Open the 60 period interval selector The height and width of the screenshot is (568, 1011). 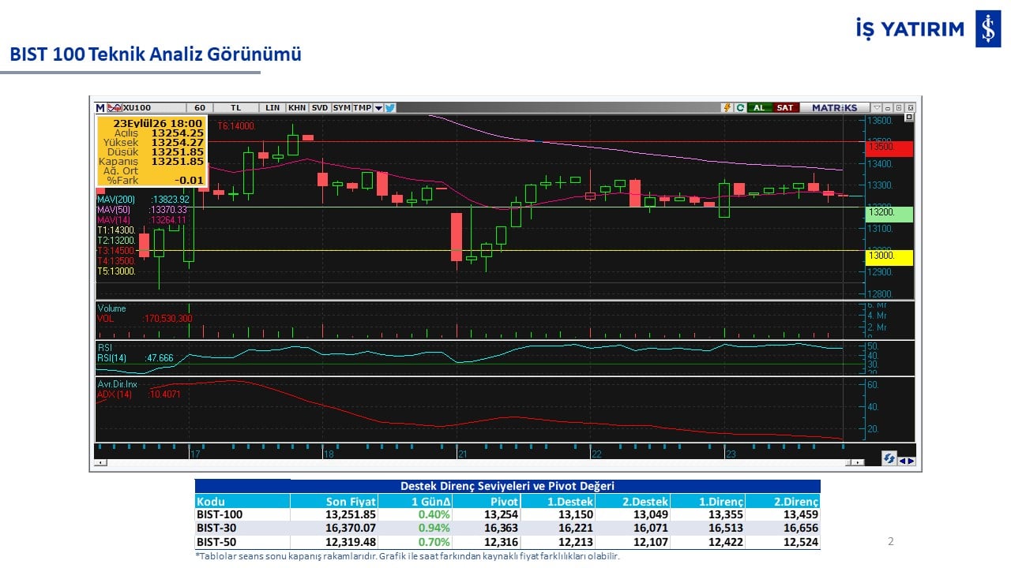coord(200,108)
